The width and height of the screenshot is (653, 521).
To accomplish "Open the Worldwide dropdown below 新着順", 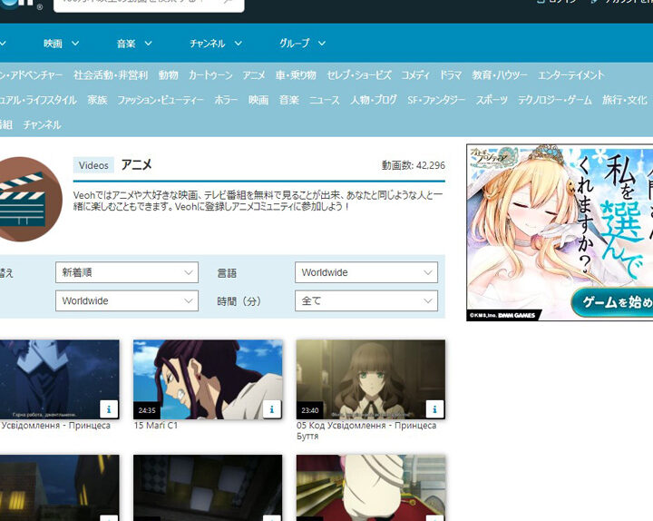I will [x=127, y=301].
